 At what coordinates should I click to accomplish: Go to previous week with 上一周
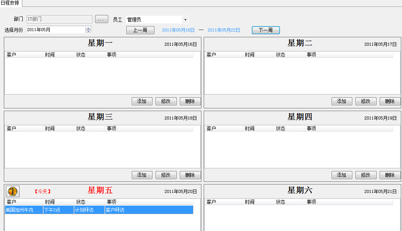click(140, 30)
